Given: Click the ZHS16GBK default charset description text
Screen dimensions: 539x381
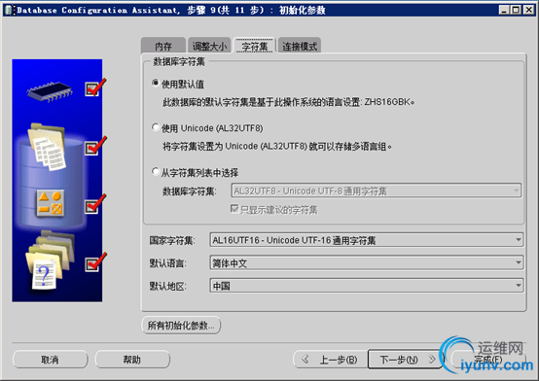Looking at the screenshot, I should pos(288,102).
